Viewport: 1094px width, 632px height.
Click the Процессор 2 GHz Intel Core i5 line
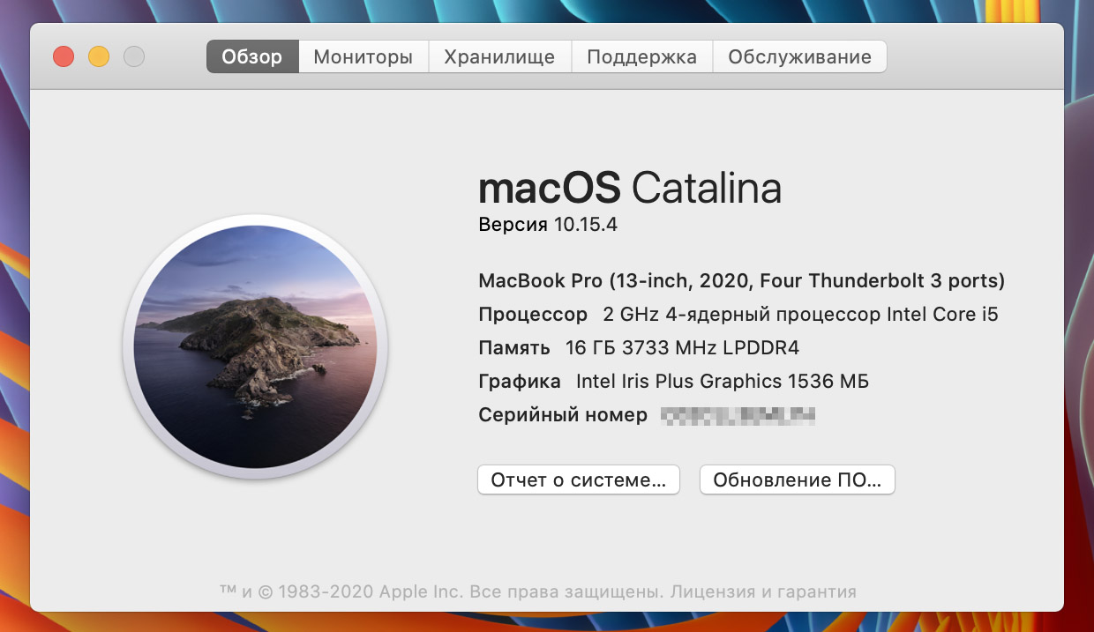point(738,315)
